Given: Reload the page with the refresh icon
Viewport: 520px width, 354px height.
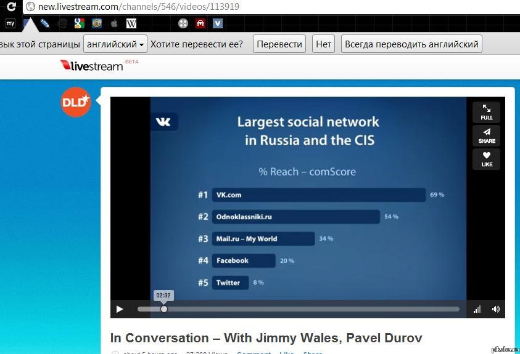Looking at the screenshot, I should pos(11,6).
